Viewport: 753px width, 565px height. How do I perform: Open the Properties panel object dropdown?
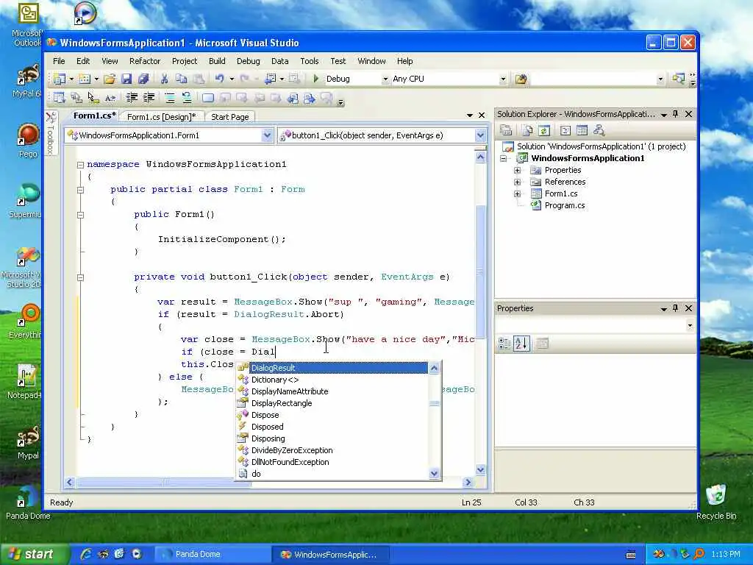(690, 326)
